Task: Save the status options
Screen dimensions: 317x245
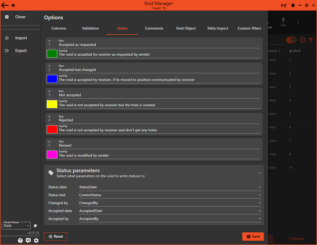Action: point(253,237)
